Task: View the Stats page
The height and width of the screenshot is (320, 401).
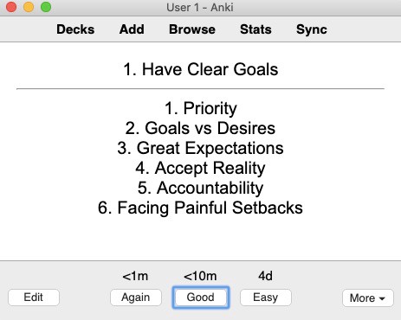Action: click(x=255, y=29)
